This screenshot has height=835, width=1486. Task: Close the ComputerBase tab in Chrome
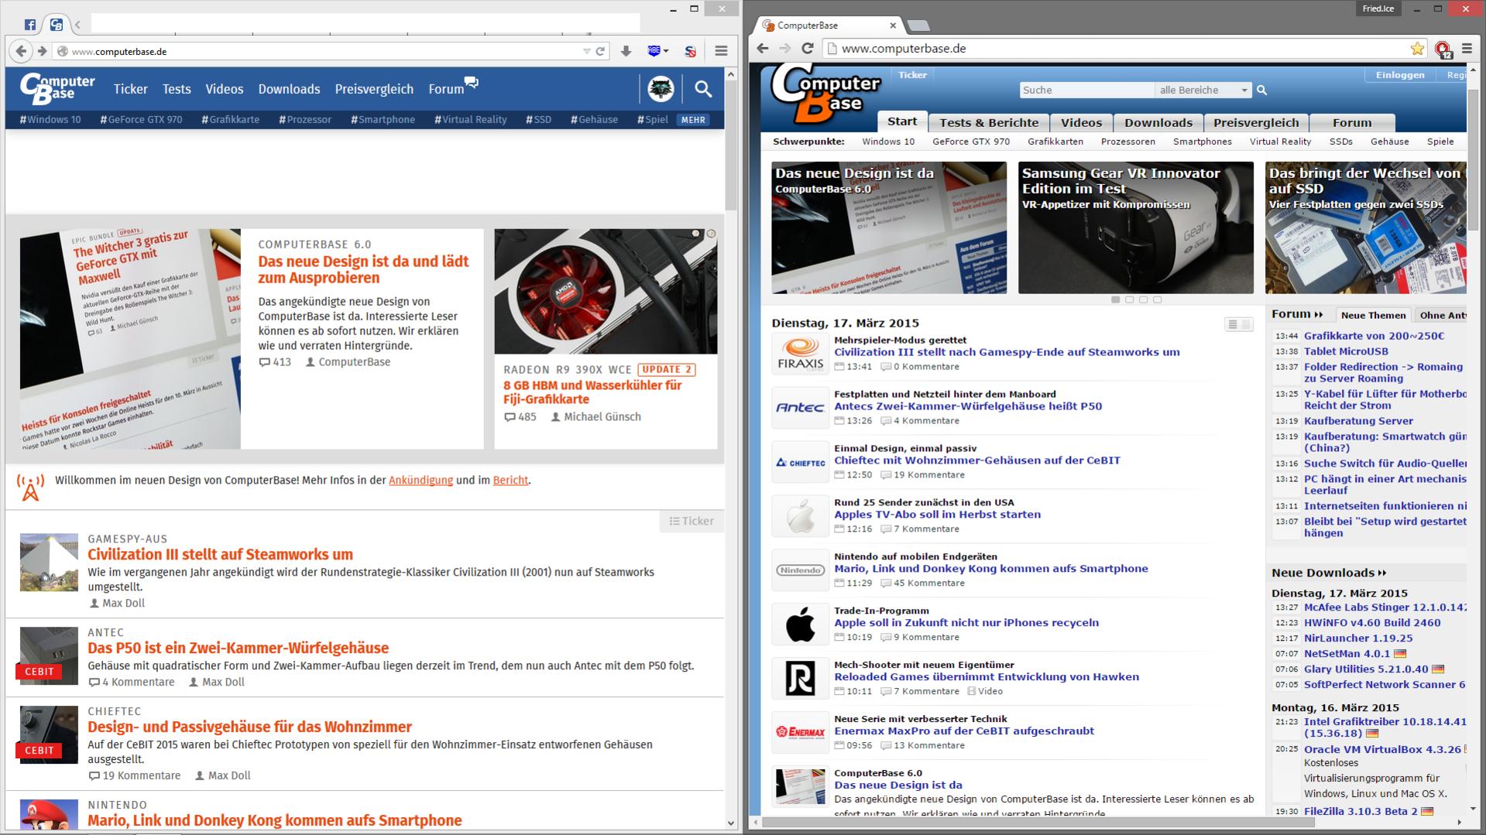[893, 26]
